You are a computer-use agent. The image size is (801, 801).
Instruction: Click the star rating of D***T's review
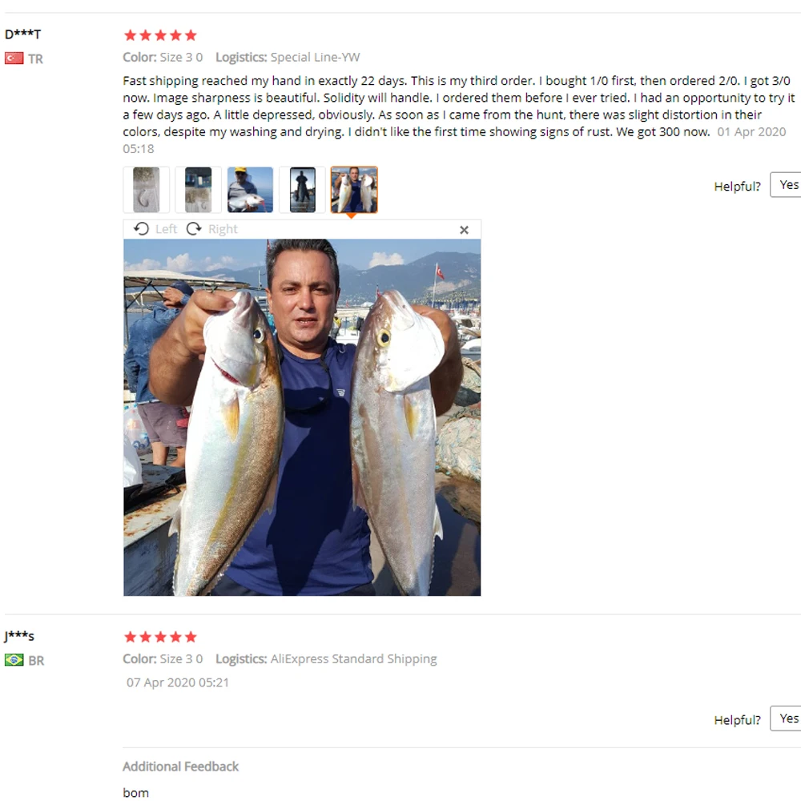tap(160, 35)
